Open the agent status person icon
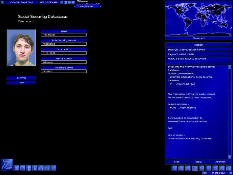Screen dimensions: 233x175 click(29, 168)
